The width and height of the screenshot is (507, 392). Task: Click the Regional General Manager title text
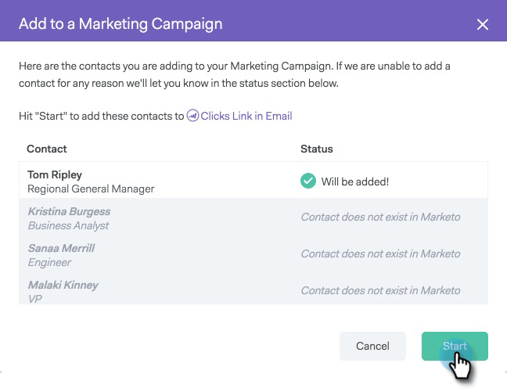91,189
